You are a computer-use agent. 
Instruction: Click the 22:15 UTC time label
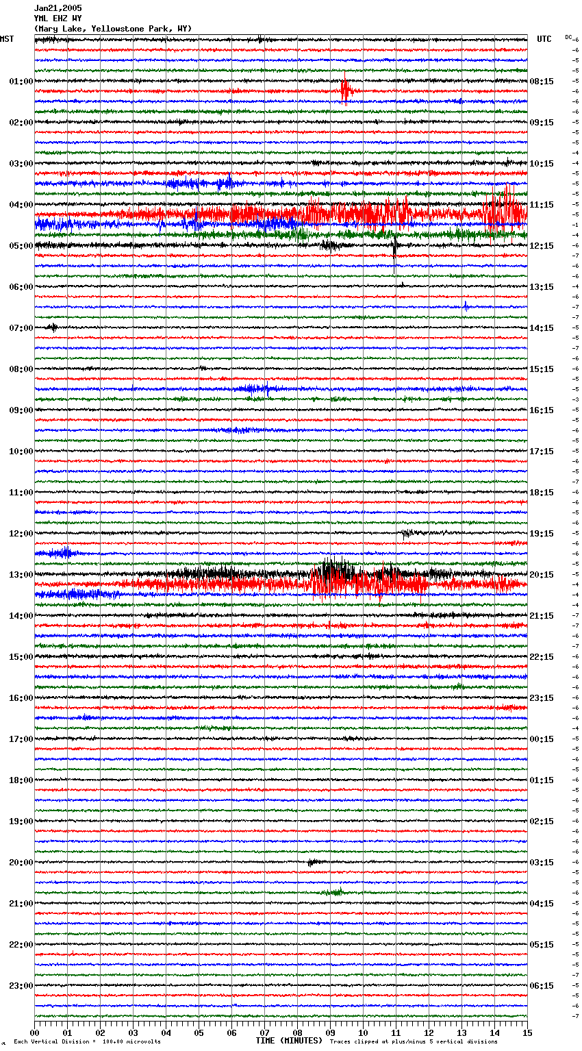point(542,657)
